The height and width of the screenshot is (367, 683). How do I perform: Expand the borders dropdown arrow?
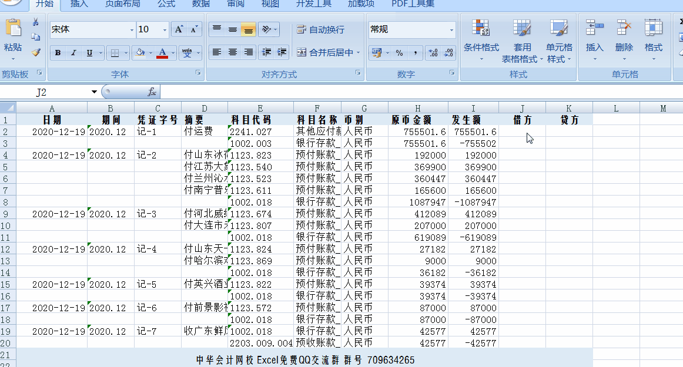[126, 53]
